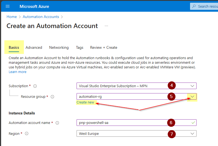Click the search magnifier icon

[x=194, y=6]
